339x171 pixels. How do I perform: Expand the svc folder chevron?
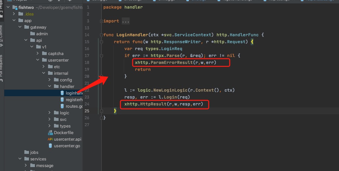click(x=49, y=119)
